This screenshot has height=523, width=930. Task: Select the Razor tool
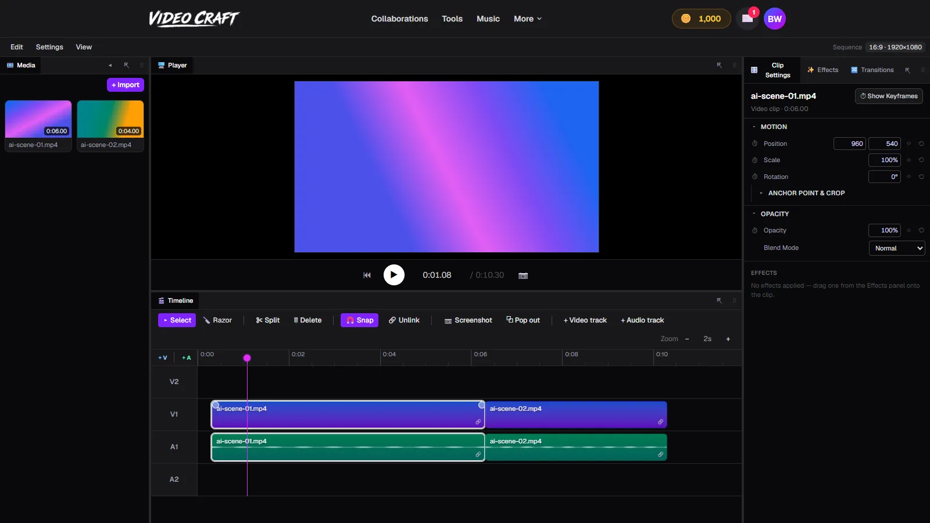click(x=217, y=320)
